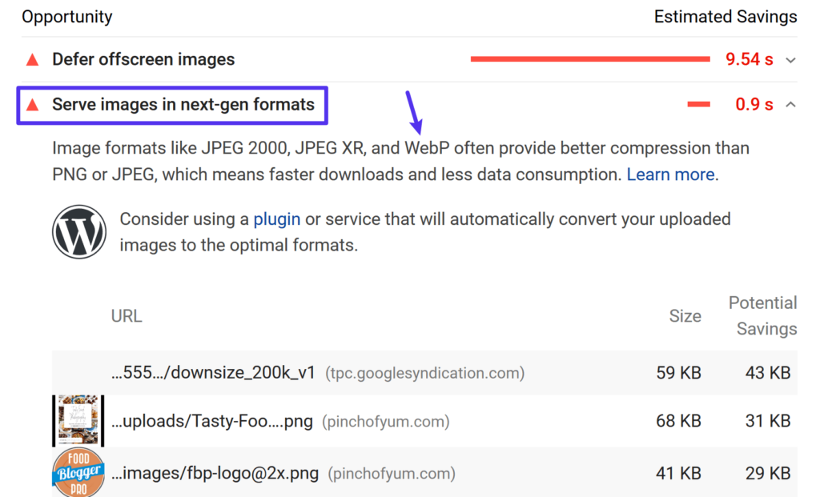Viewport: 820px width, 497px height.
Task: Click the short red bar next to 0.9 s
Action: coord(697,104)
